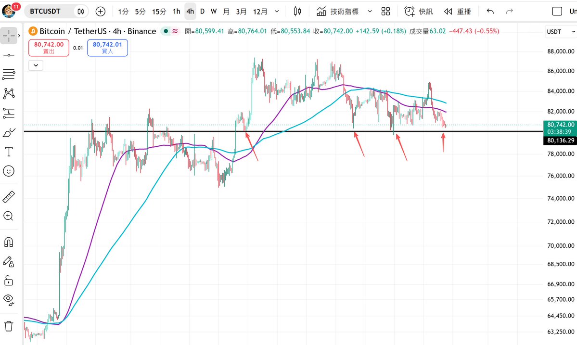Expand the indicator templates dropdown arrow

coord(370,12)
